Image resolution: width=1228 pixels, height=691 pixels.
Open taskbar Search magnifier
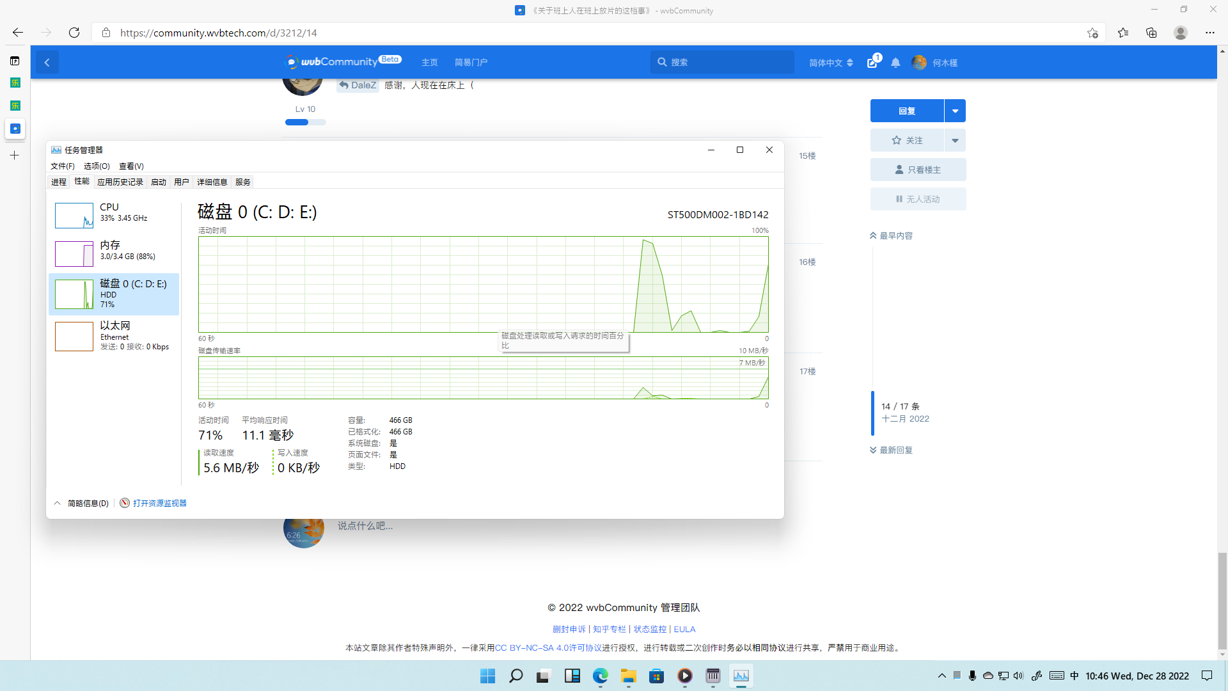[x=516, y=676]
